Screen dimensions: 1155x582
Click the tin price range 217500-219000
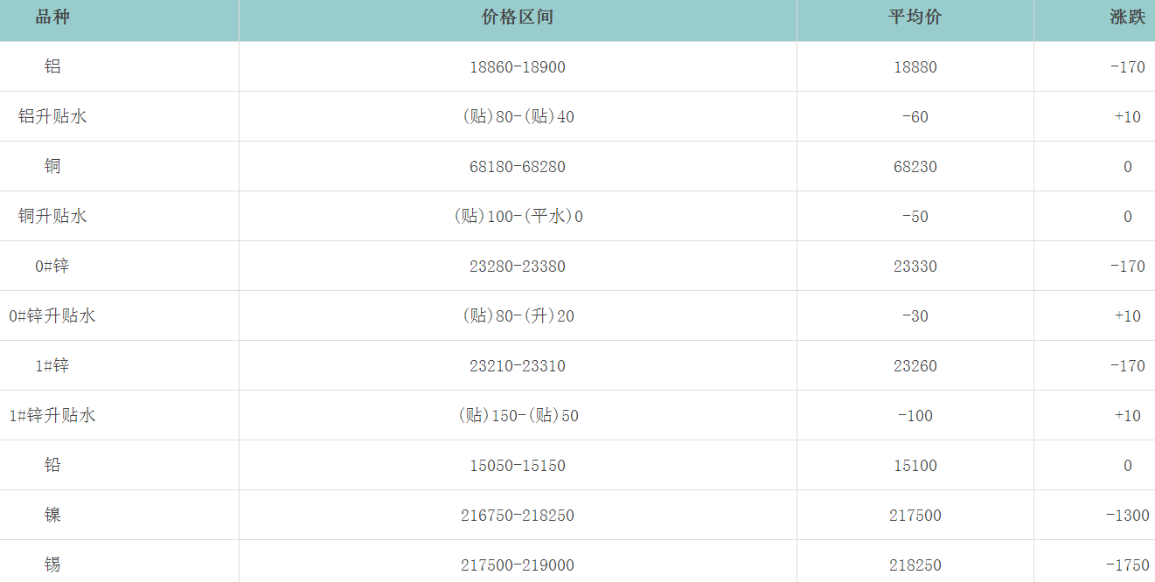[517, 565]
